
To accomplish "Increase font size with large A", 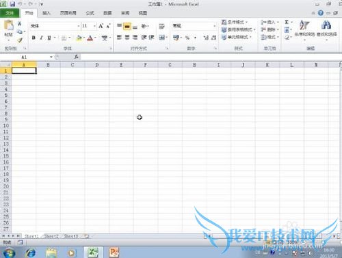I will (101, 26).
